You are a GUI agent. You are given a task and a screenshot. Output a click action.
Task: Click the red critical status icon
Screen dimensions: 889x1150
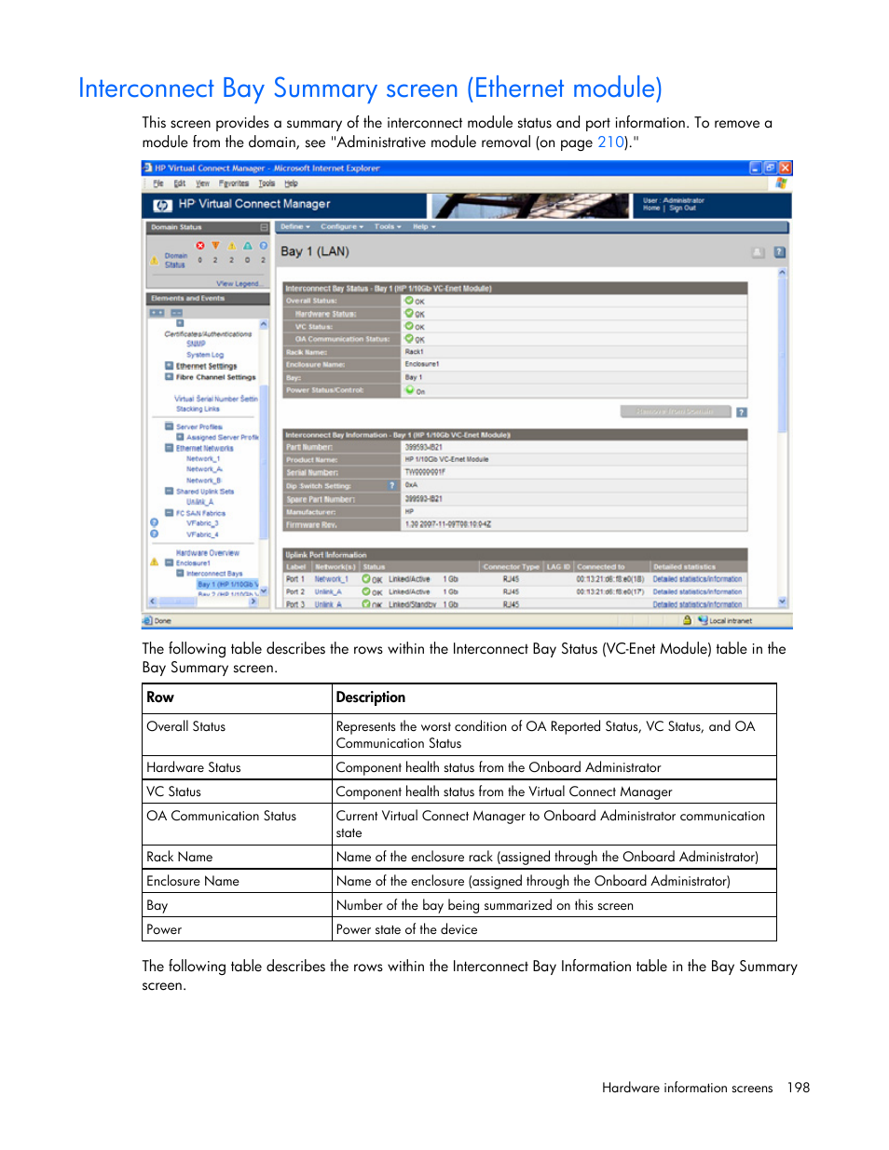pos(199,246)
